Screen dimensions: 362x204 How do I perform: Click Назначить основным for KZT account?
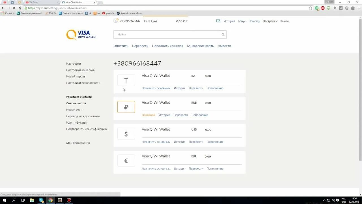(x=156, y=88)
